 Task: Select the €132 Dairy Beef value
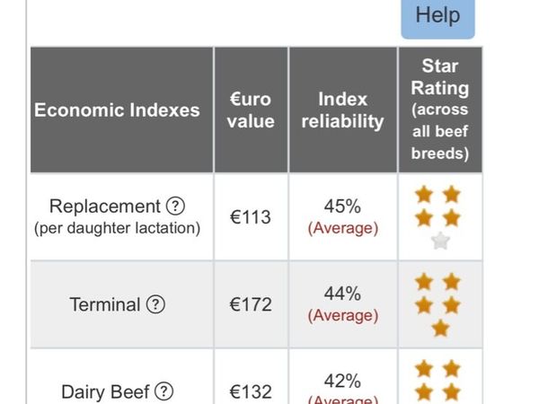tap(251, 391)
